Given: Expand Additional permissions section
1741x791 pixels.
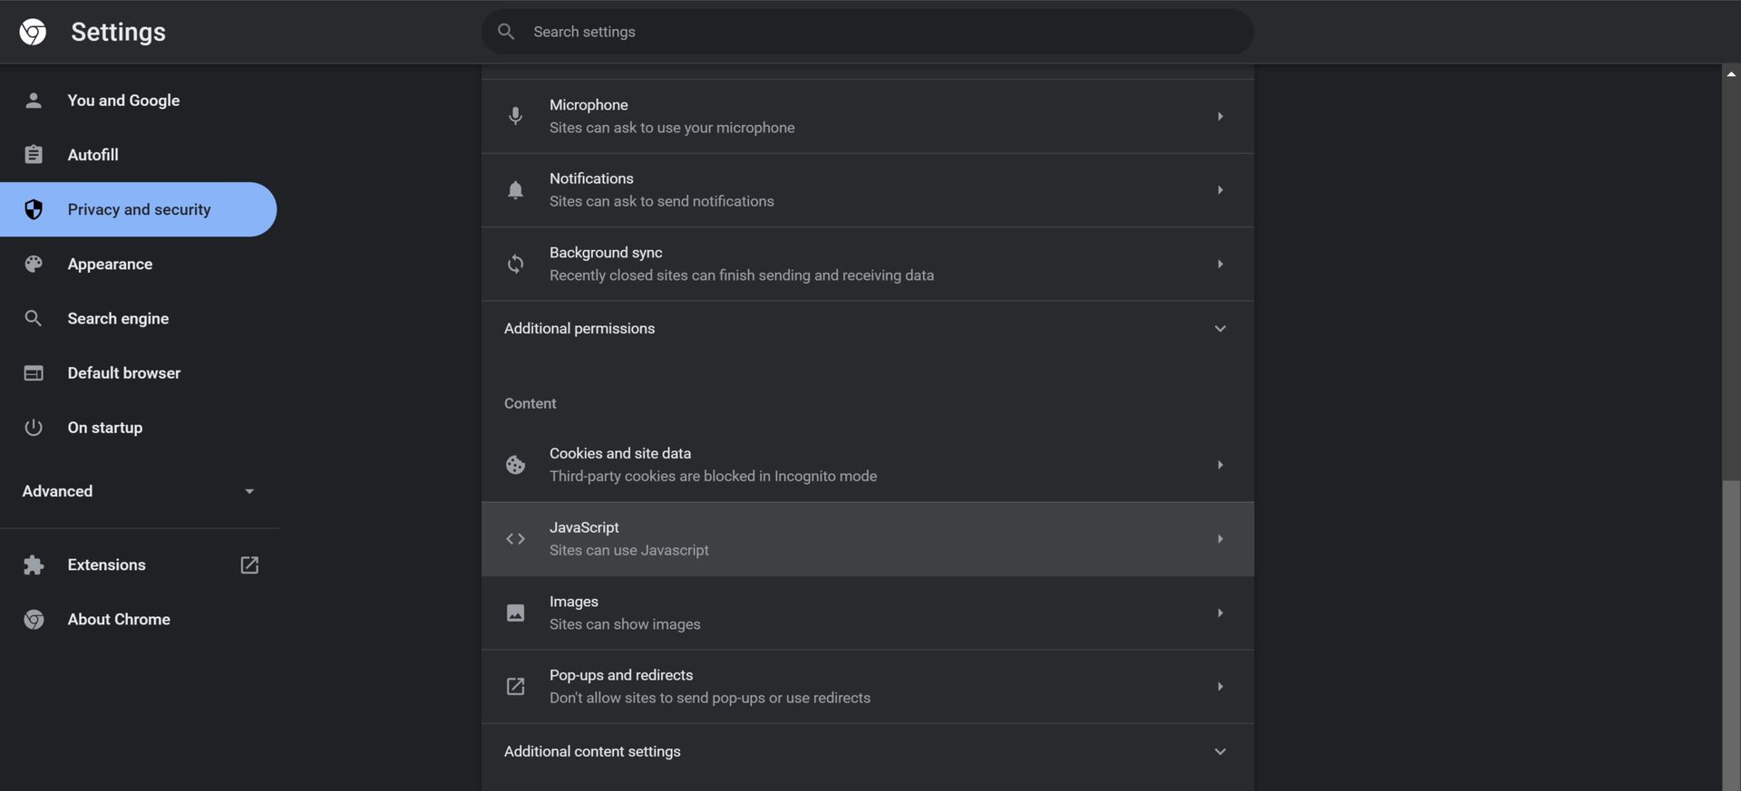Looking at the screenshot, I should point(1220,329).
